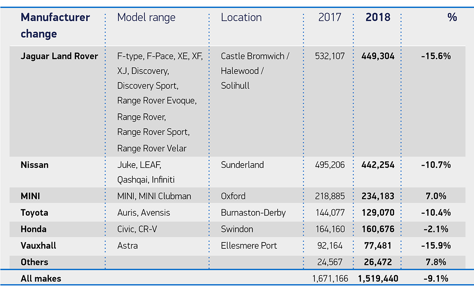Click Vauxhall 2018 value 77,481
This screenshot has width=474, height=295.
coord(378,246)
